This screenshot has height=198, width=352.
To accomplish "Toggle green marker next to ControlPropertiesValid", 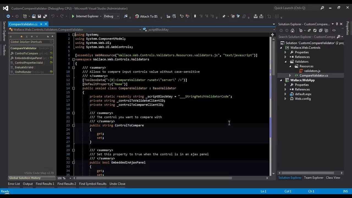I will point(51,63).
